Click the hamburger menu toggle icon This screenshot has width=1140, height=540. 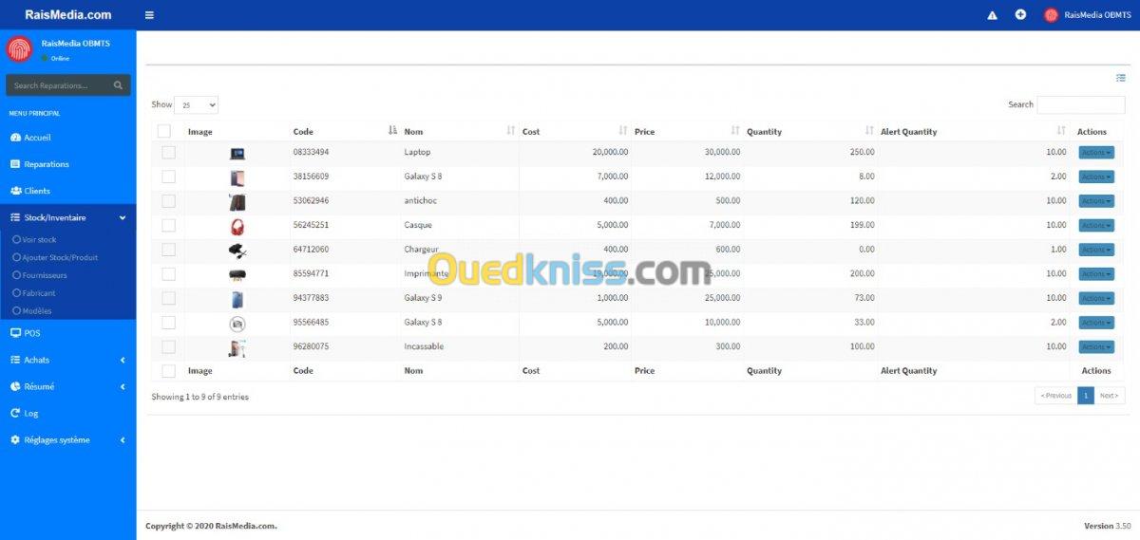pyautogui.click(x=149, y=15)
